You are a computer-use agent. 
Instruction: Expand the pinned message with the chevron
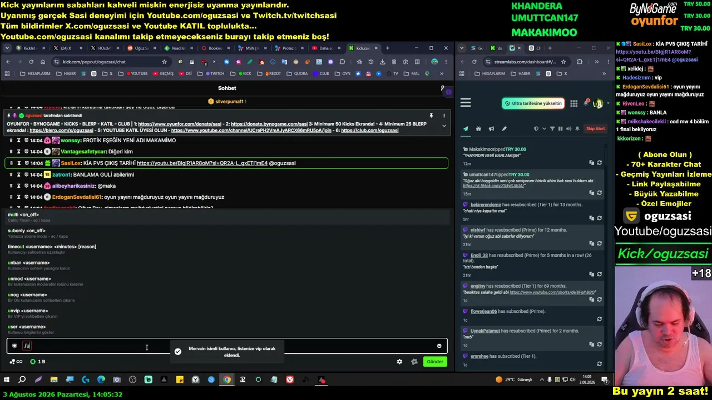[444, 126]
